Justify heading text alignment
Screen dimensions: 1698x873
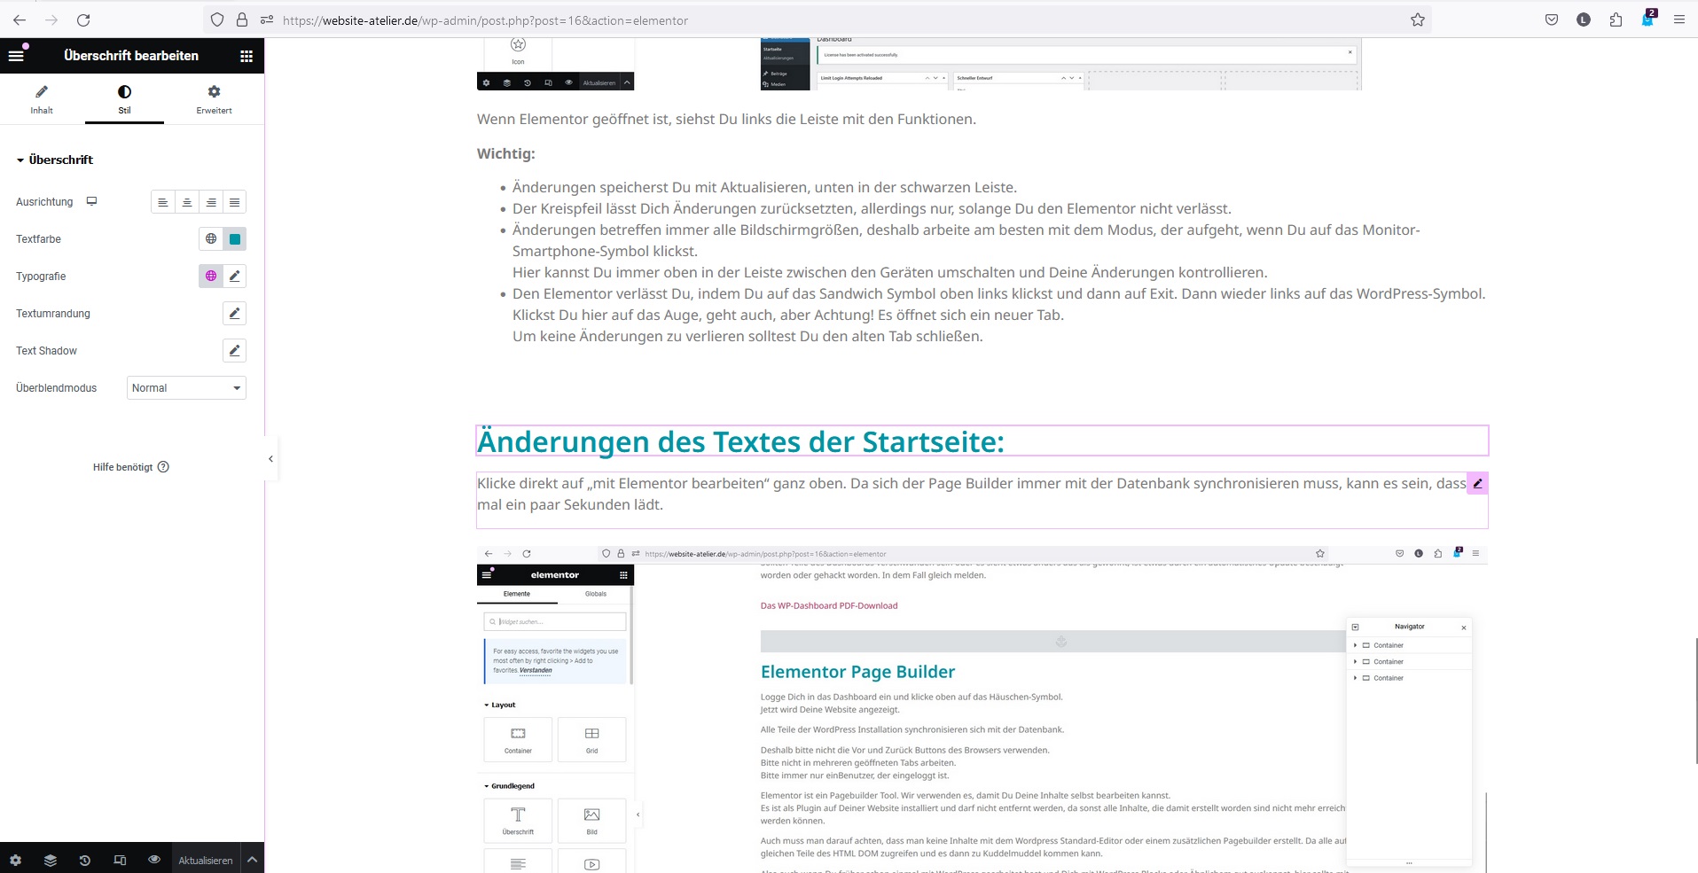(234, 202)
